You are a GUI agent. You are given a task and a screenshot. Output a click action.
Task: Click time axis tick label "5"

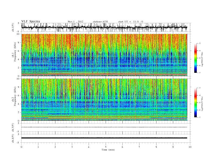point(106,147)
